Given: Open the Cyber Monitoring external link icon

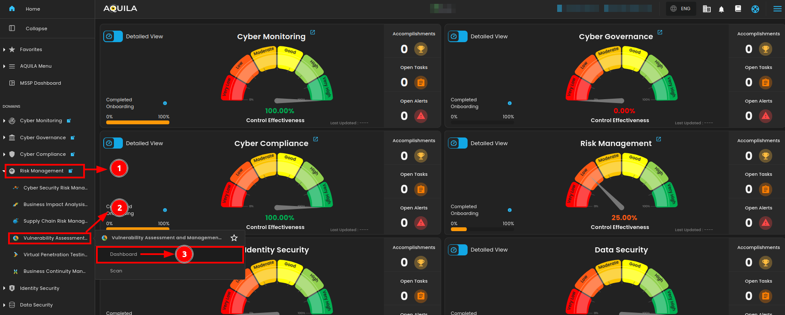Looking at the screenshot, I should point(313,32).
